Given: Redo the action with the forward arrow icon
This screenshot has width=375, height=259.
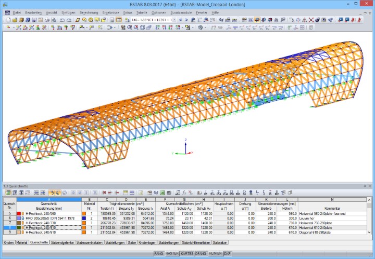Looking at the screenshot, I should click(x=69, y=20).
